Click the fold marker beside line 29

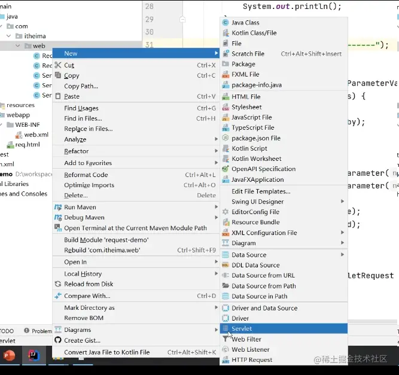[182, 19]
